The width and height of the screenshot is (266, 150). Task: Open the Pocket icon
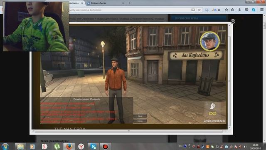[x=246, y=10]
